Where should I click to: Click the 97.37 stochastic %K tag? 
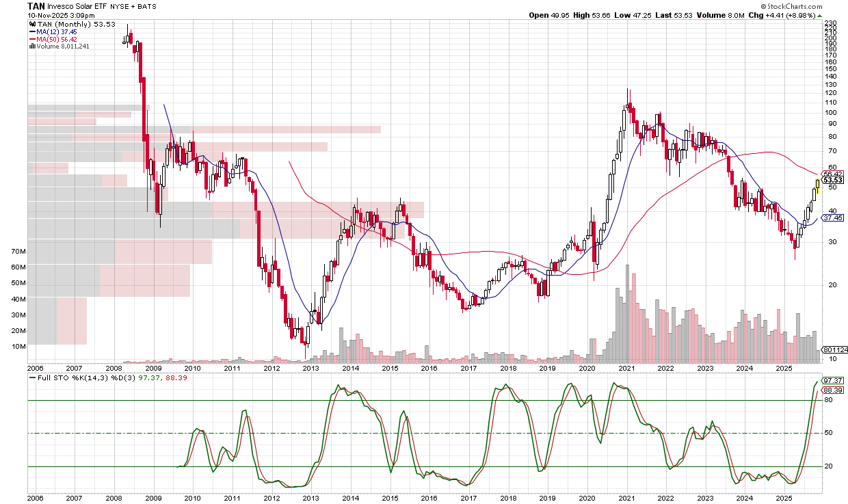(x=834, y=380)
